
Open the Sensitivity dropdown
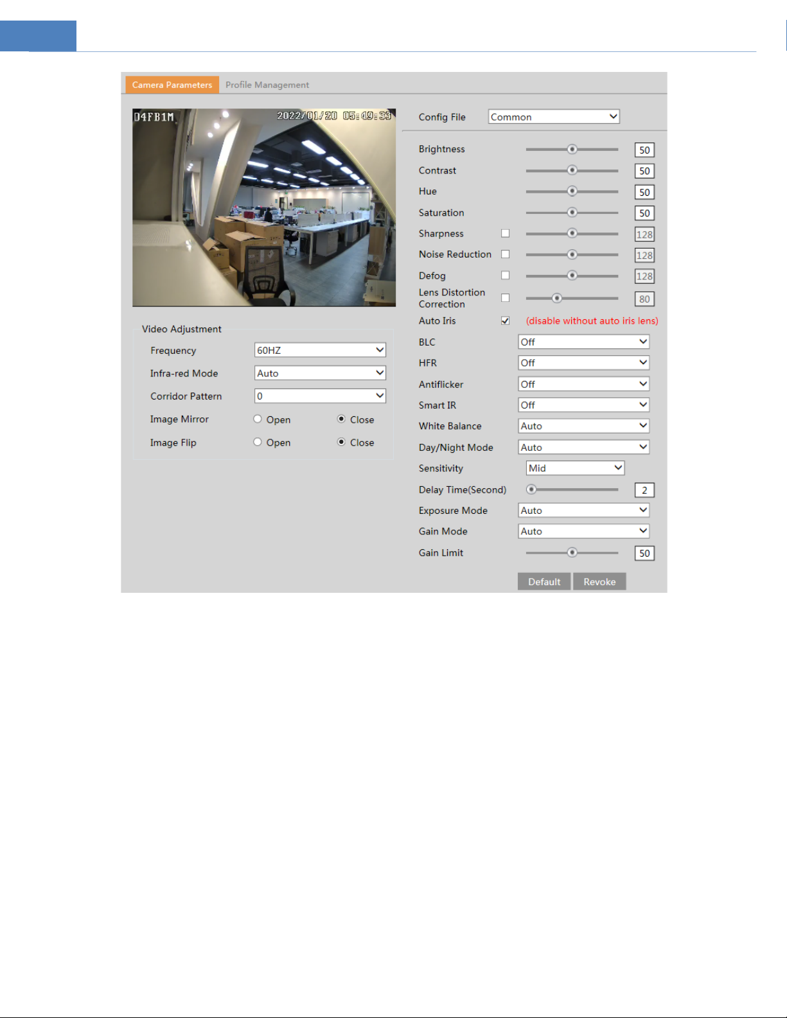(575, 468)
